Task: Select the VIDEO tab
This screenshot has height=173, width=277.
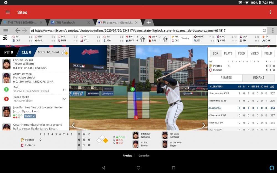Action: [x=254, y=53]
